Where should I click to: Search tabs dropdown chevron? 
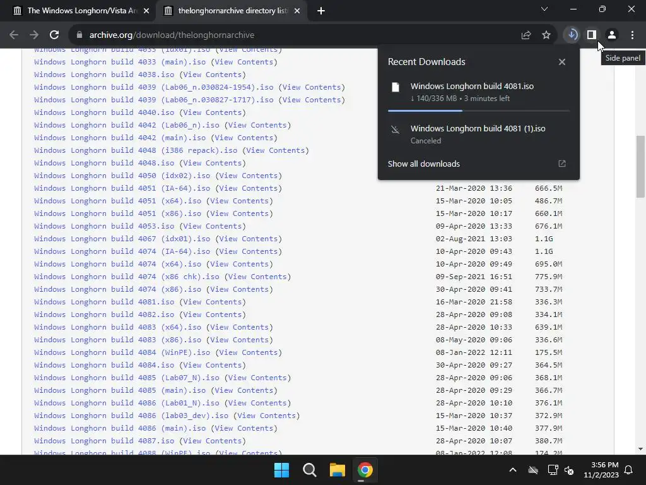point(544,9)
